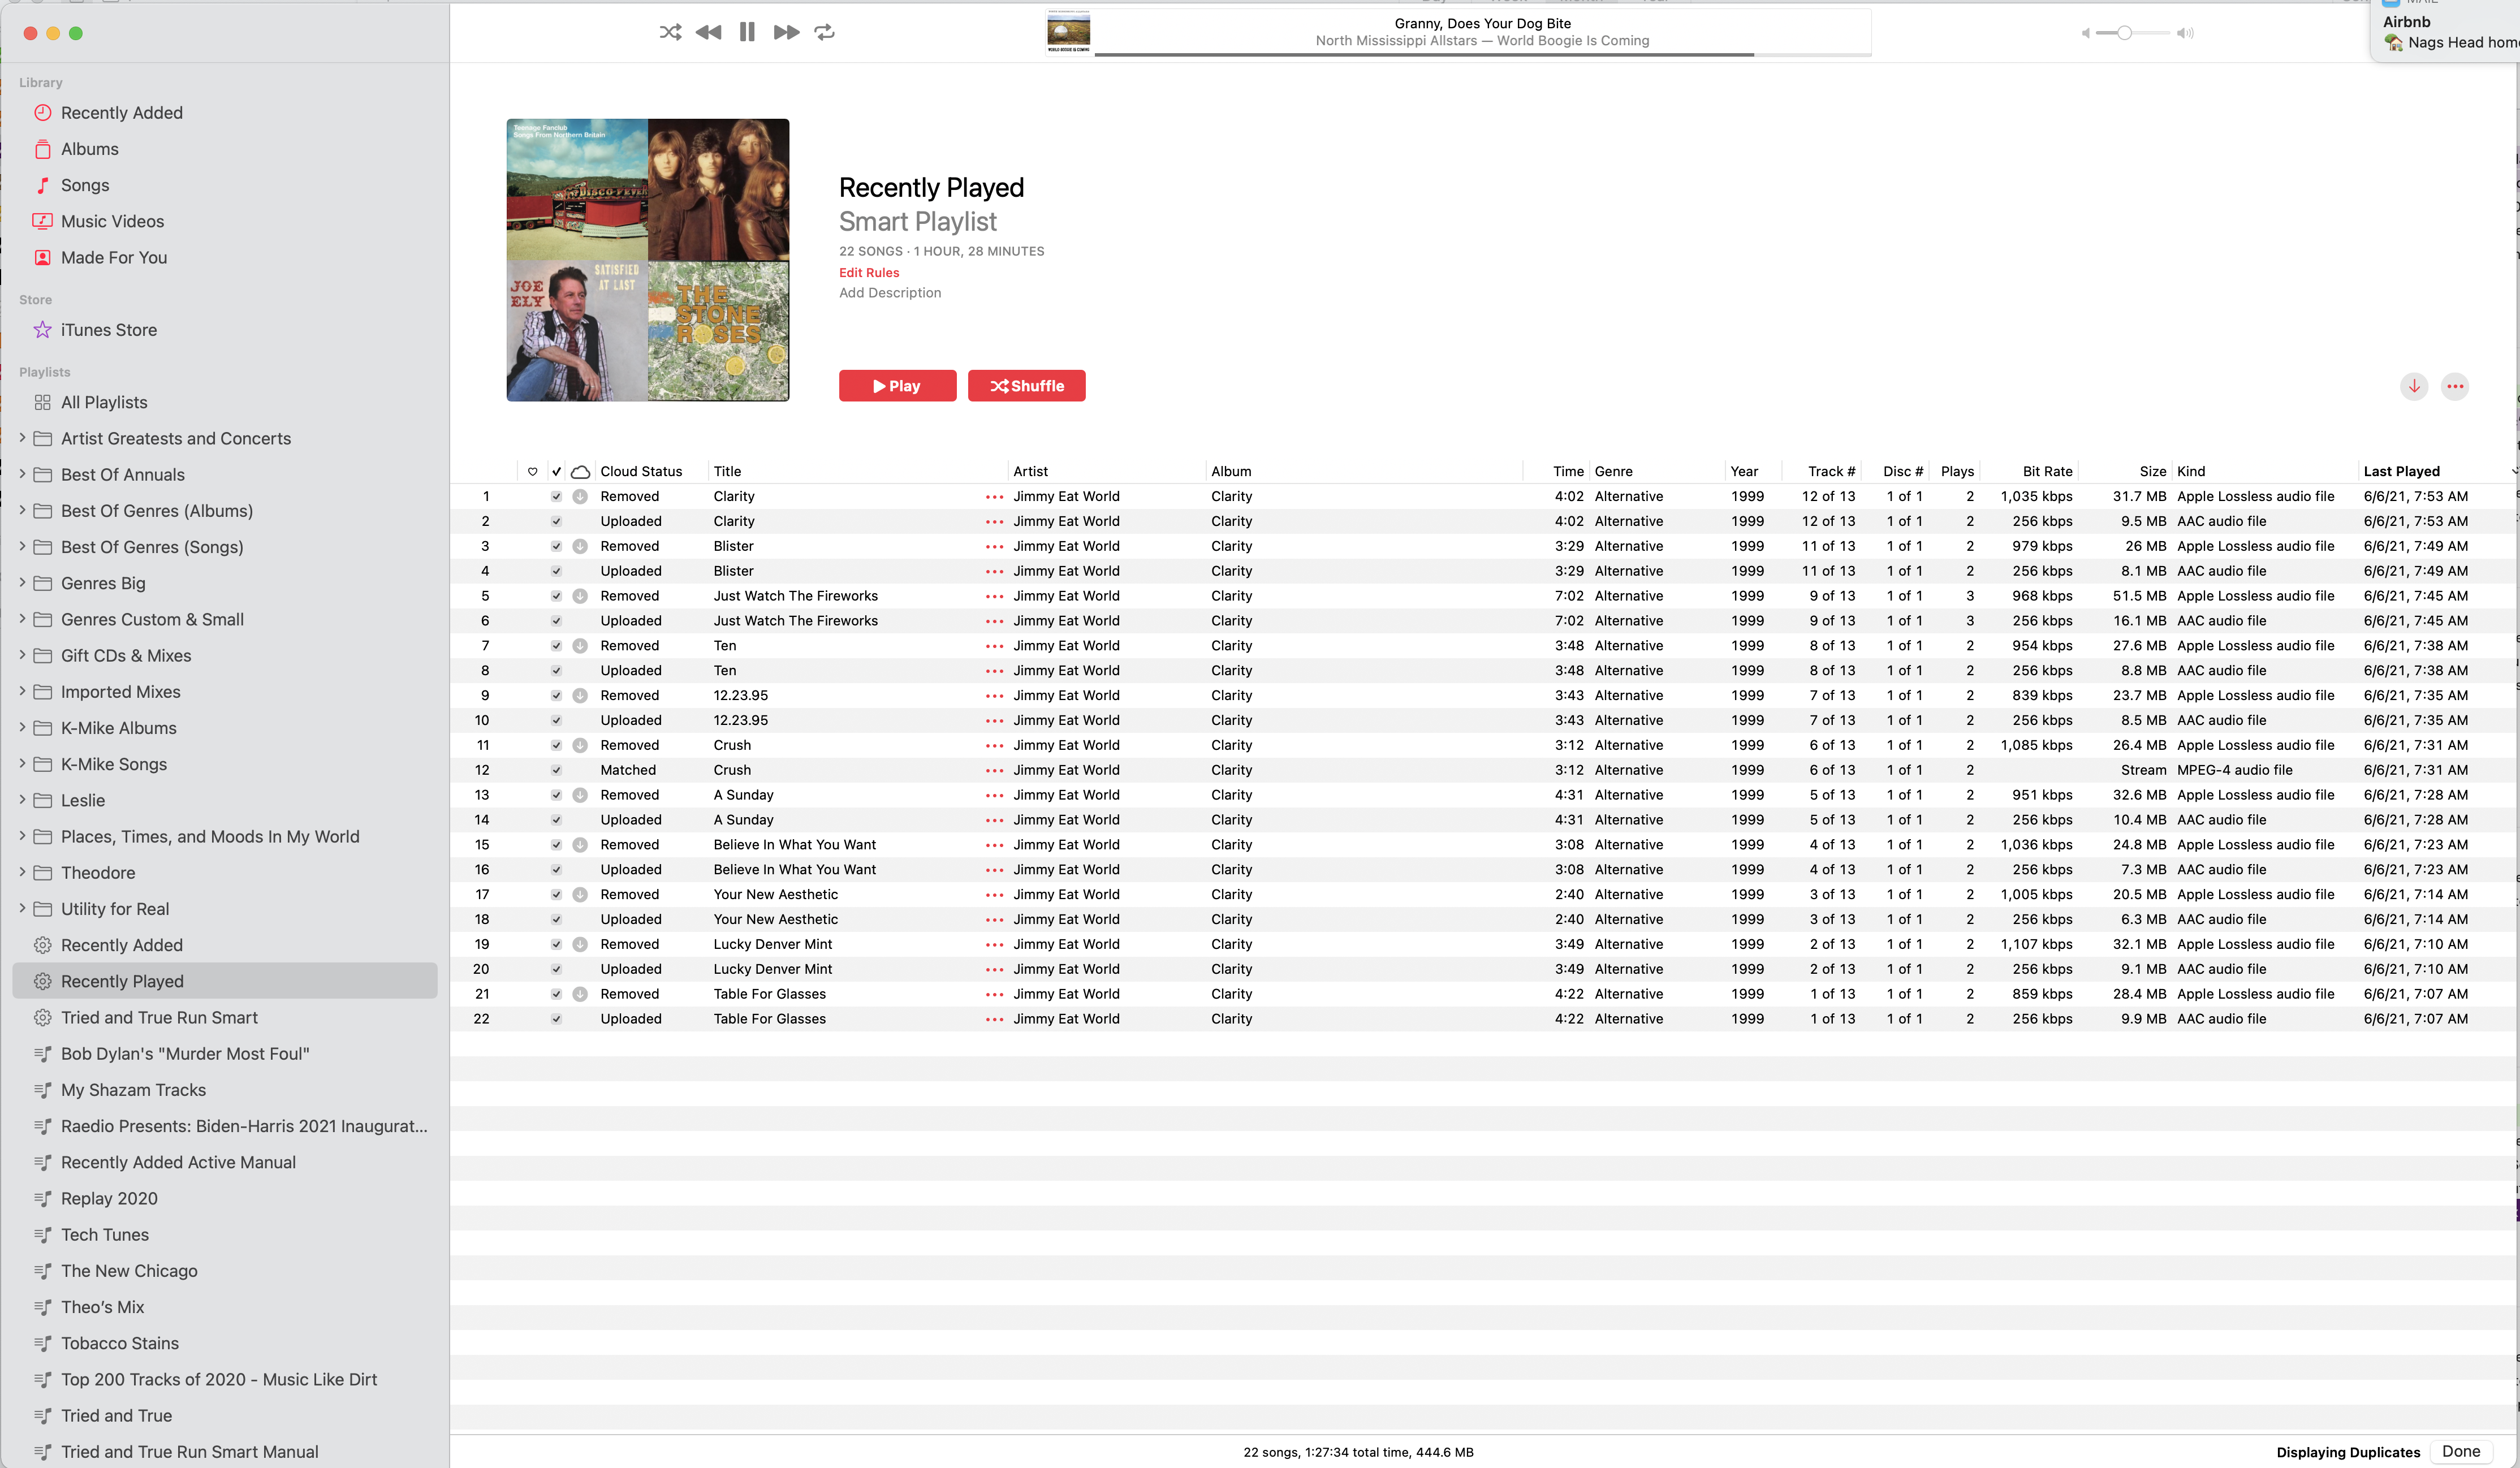This screenshot has height=1468, width=2520.
Task: Open the playlist more options ellipsis
Action: pyautogui.click(x=2455, y=386)
